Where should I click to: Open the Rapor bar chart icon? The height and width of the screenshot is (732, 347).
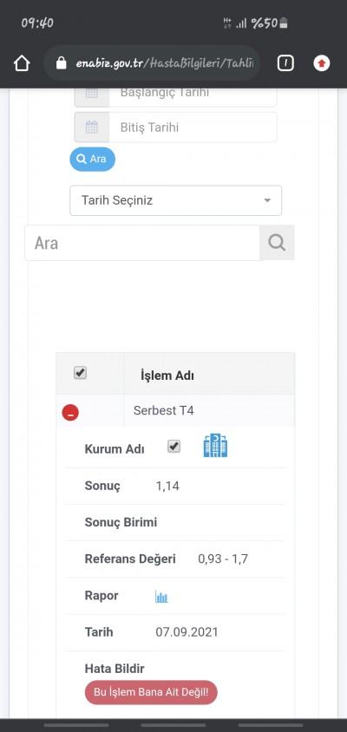click(161, 596)
